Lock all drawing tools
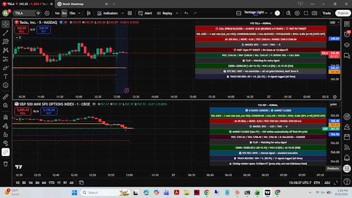The image size is (352, 198). click(6, 134)
